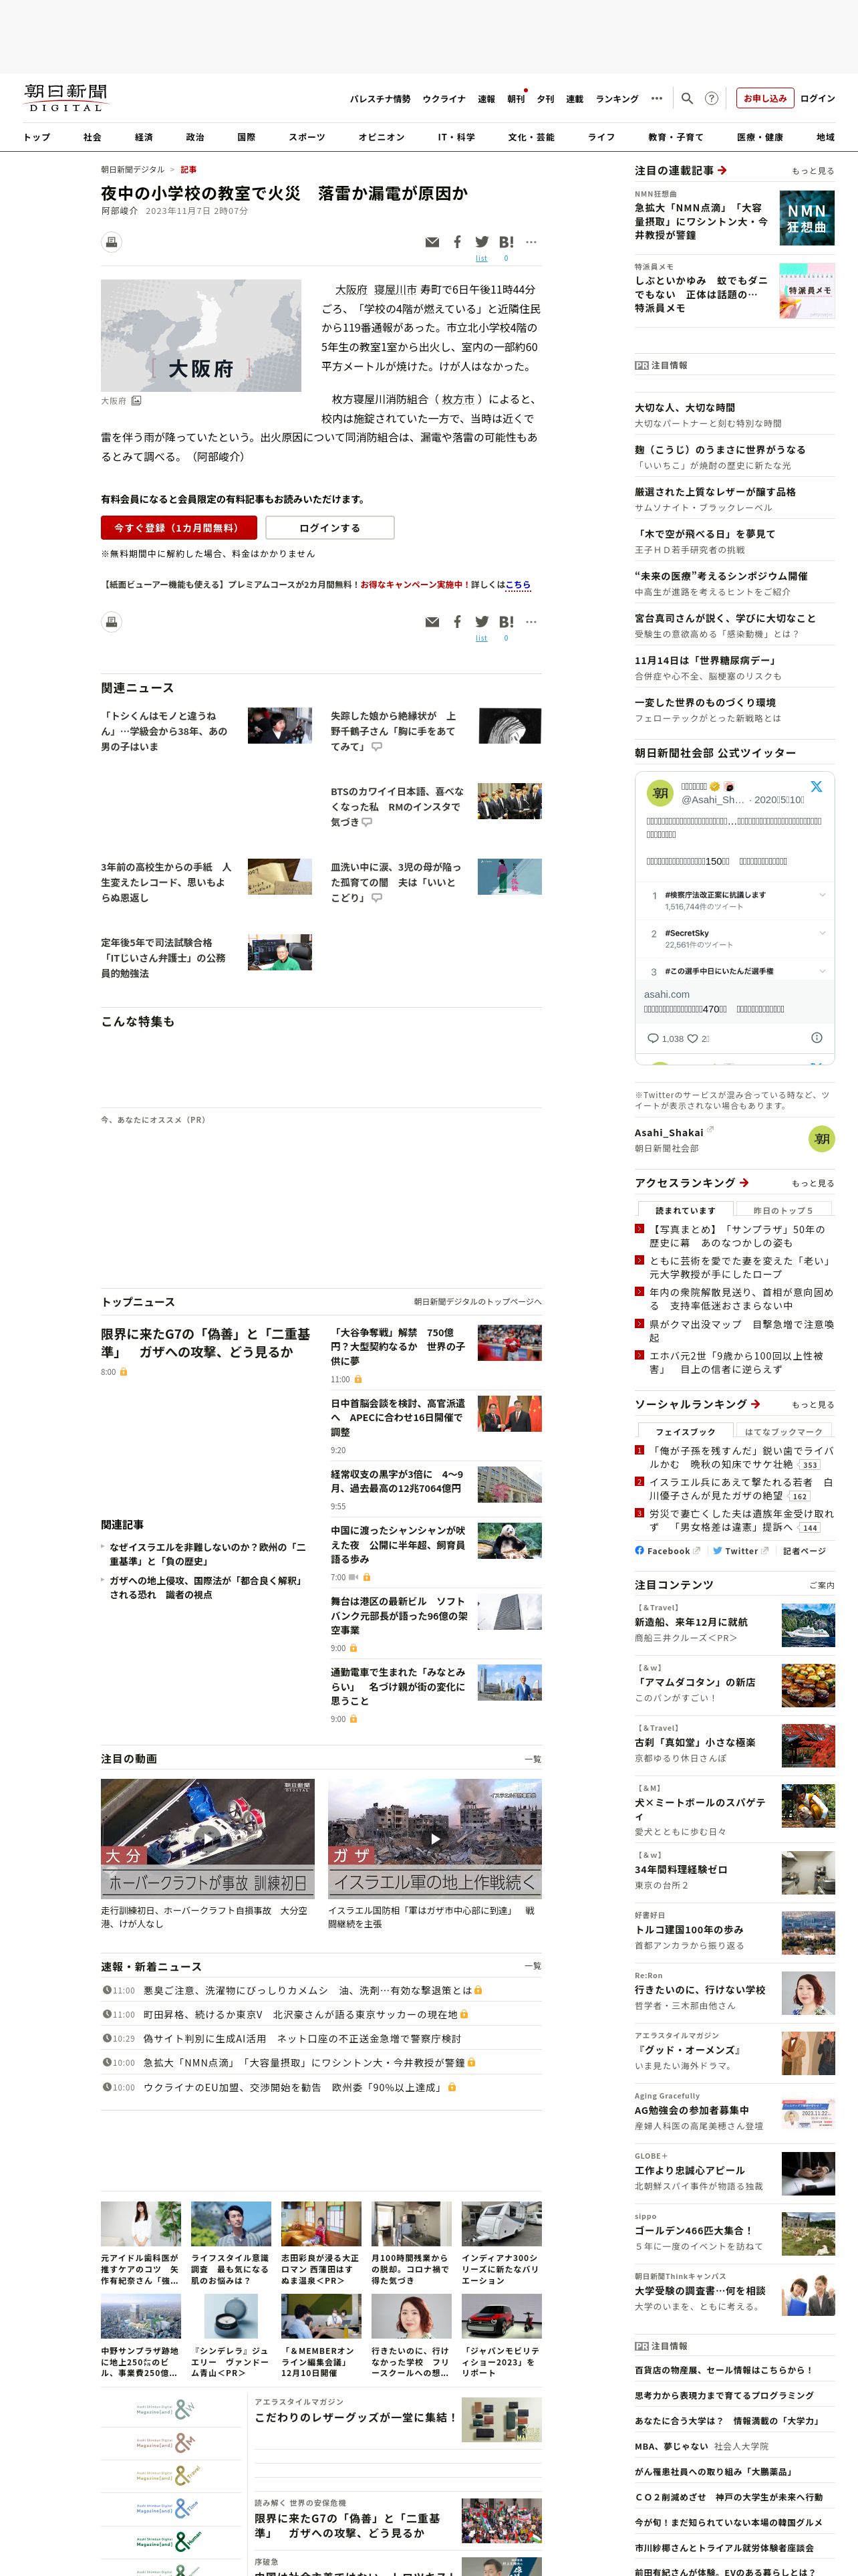Click email share icon below the campaign notice

click(432, 622)
